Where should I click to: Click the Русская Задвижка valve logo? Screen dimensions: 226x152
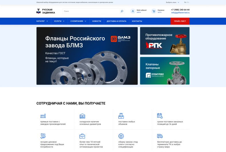coord(38,11)
